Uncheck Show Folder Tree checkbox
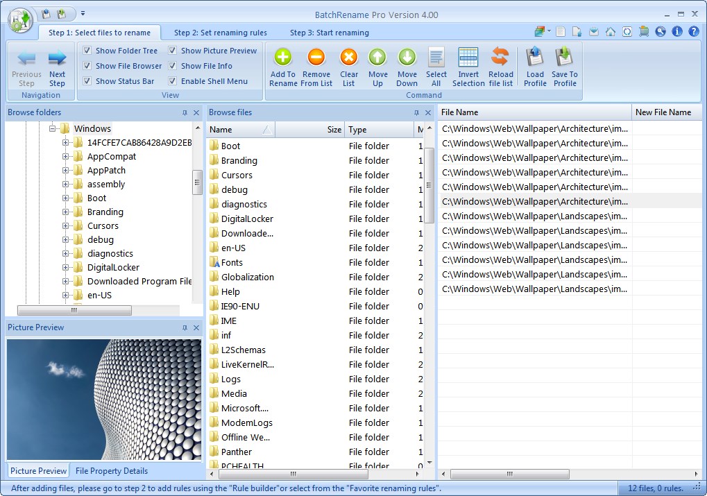707x496 pixels. (x=87, y=51)
